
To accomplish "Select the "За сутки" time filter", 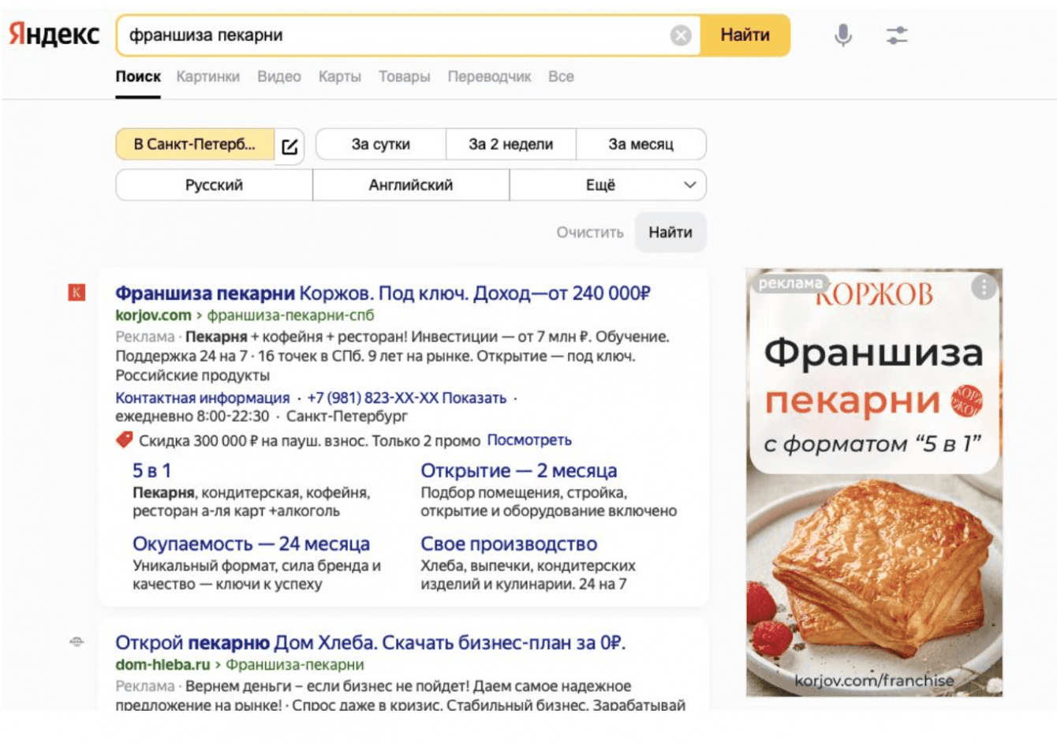I will [381, 144].
